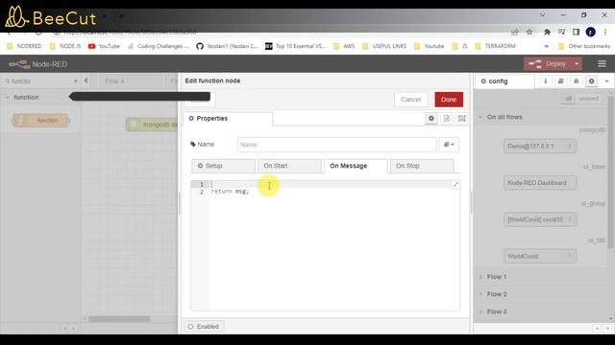The height and width of the screenshot is (345, 615).
Task: Click the Deploy button
Action: click(x=548, y=64)
